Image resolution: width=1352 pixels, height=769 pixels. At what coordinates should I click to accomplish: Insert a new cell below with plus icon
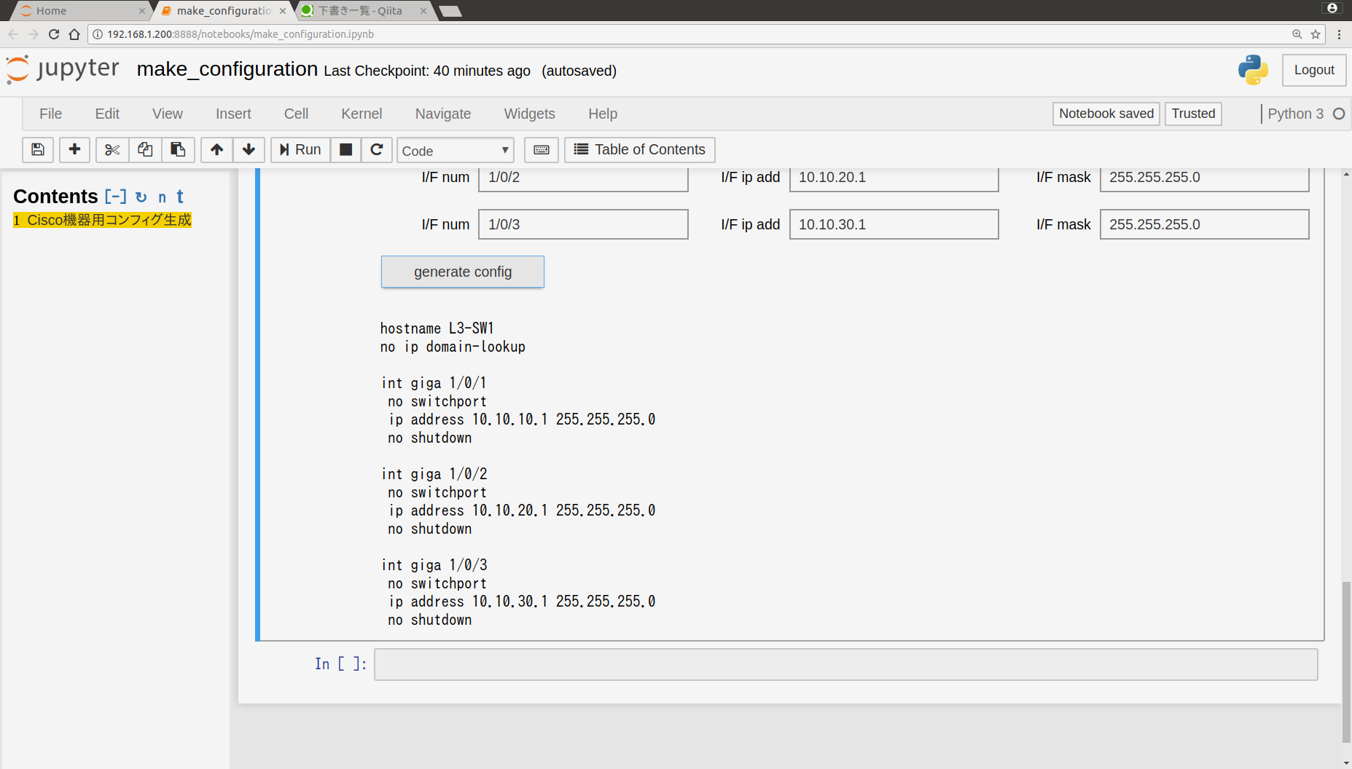click(x=74, y=150)
